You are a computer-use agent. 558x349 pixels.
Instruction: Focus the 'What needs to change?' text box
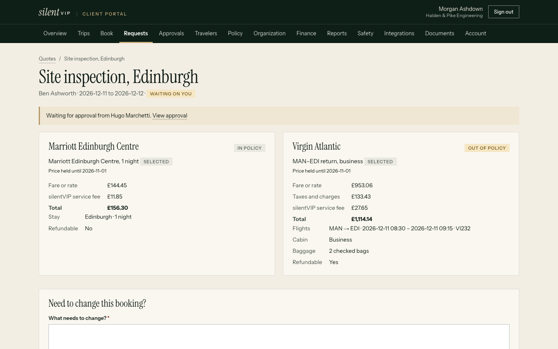point(279,337)
